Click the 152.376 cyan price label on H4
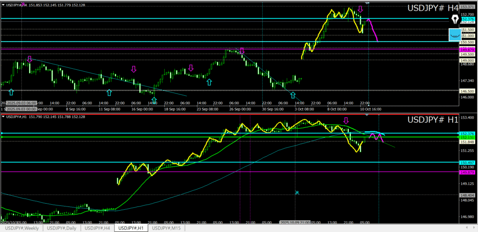 [x=467, y=19]
